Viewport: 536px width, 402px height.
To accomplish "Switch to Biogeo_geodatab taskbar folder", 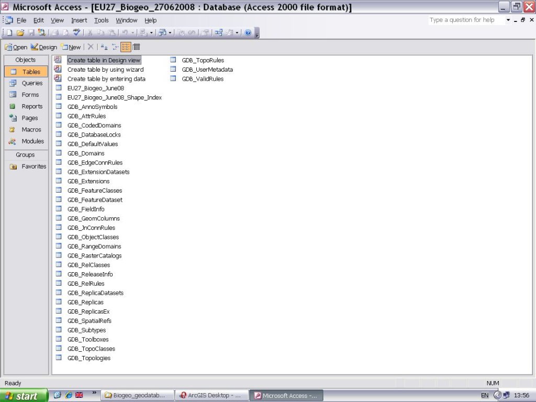I will point(138,396).
